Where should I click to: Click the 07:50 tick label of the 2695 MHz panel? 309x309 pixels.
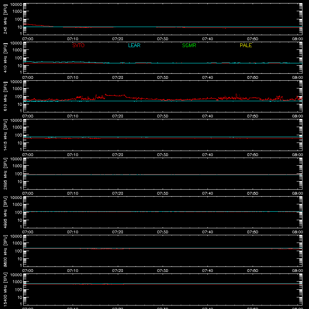pyautogui.click(x=253, y=194)
